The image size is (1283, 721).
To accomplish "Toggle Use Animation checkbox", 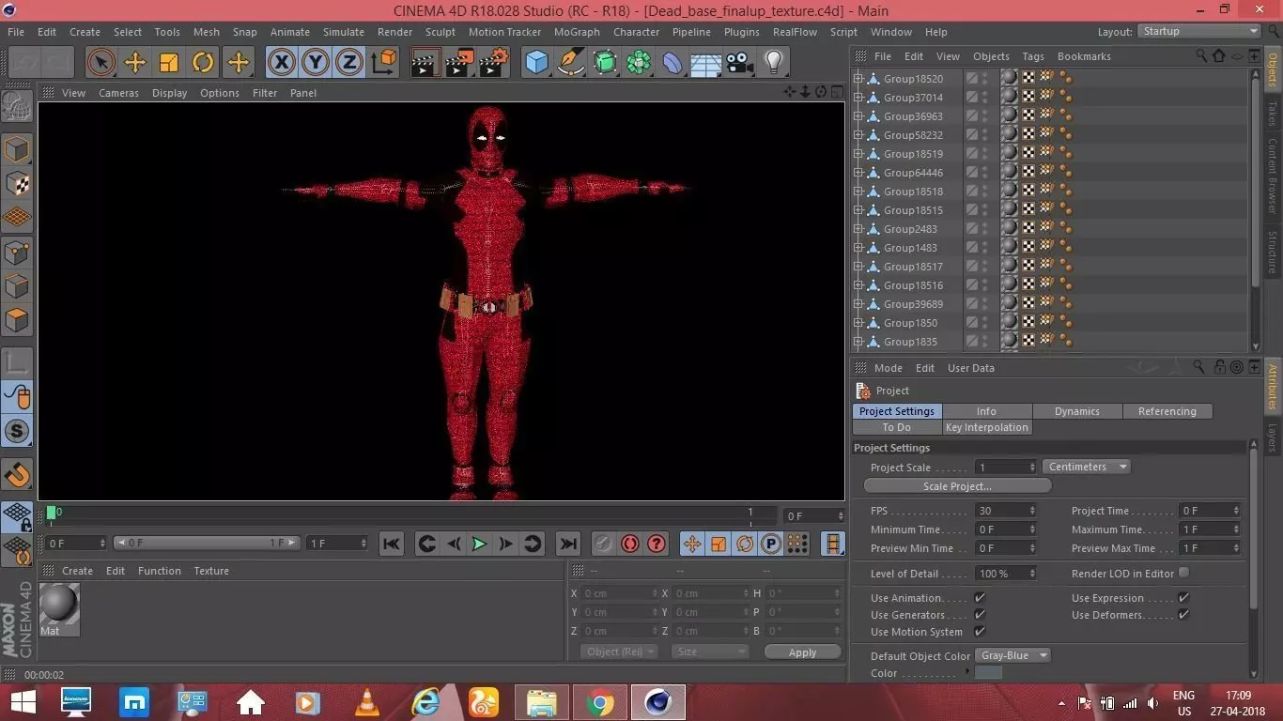I will pos(980,597).
